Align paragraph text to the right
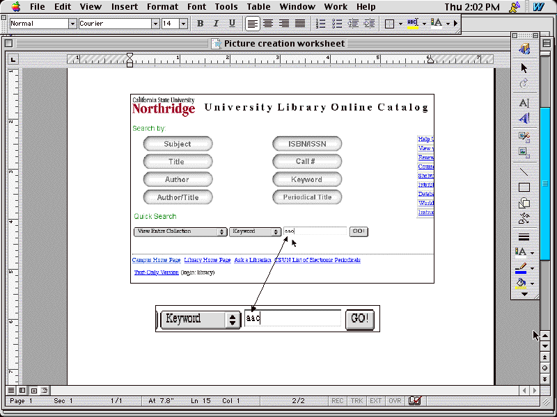Screen dimensions: 557x417 pyautogui.click(x=284, y=24)
